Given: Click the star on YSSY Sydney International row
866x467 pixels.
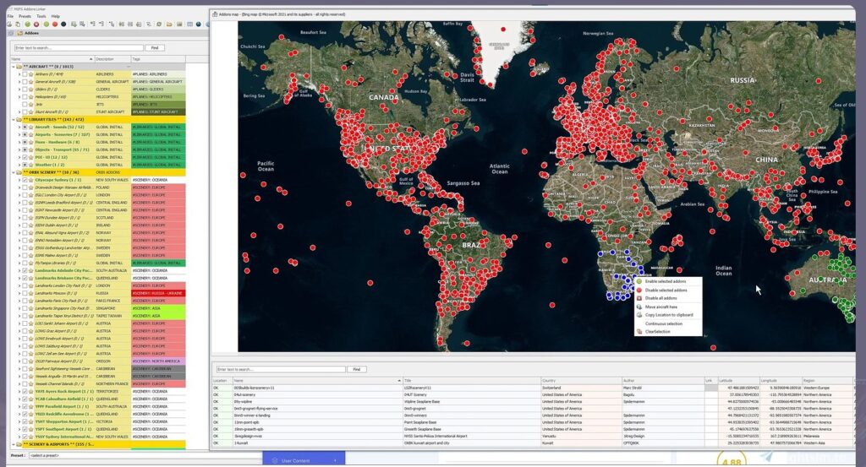Looking at the screenshot, I should click(31, 436).
